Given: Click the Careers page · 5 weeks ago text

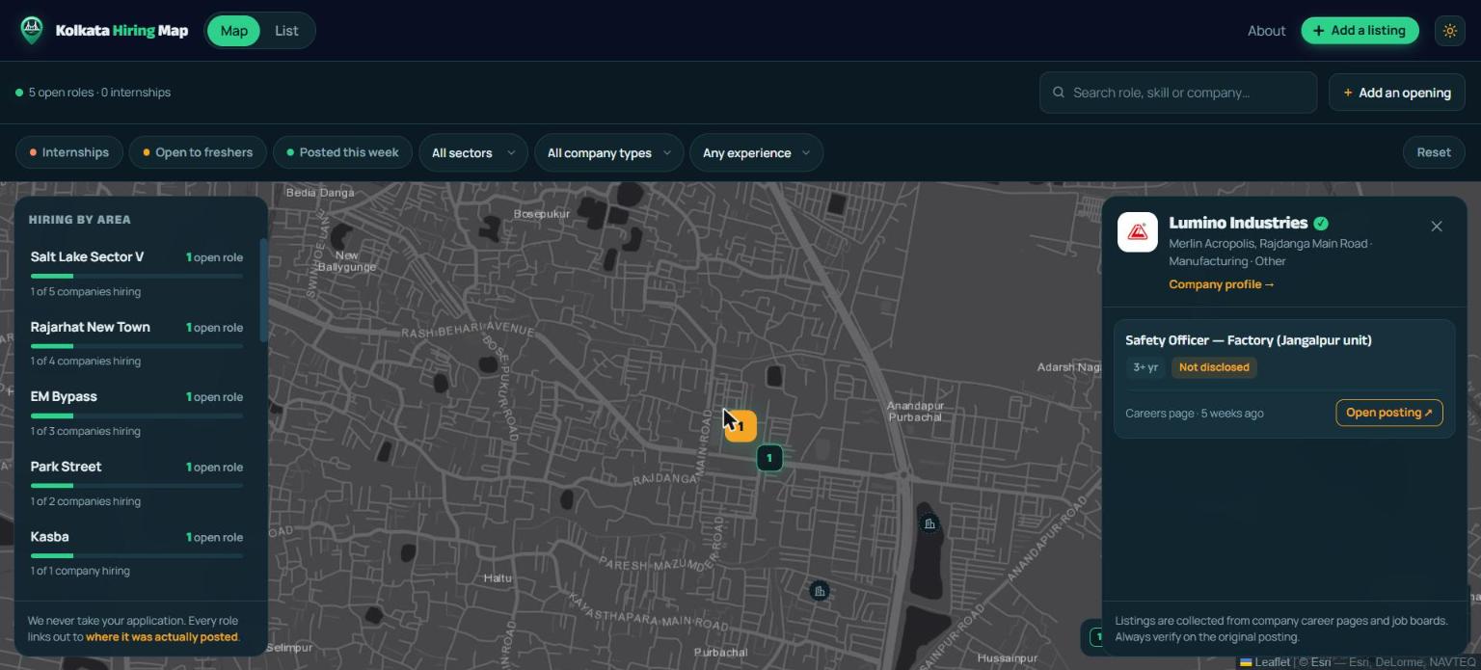Looking at the screenshot, I should click(x=1195, y=414).
